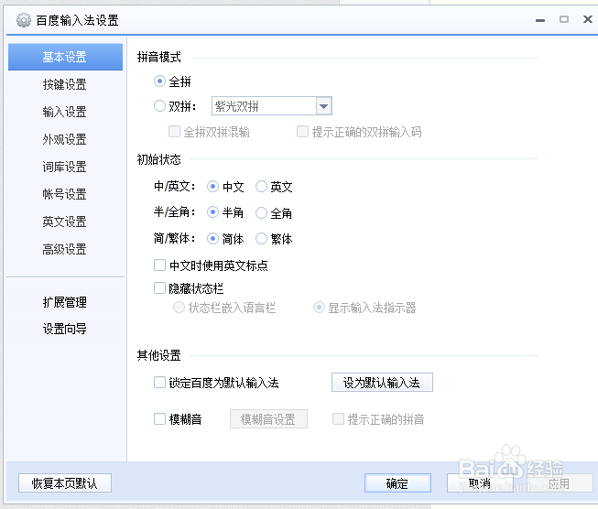Confirm with the 确定 button
This screenshot has height=509, width=598.
click(397, 483)
